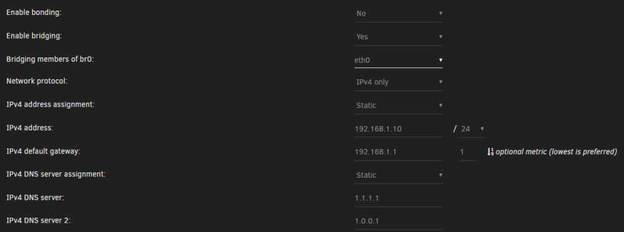Image resolution: width=624 pixels, height=232 pixels.
Task: Open the Enable bonding dropdown
Action: (398, 14)
